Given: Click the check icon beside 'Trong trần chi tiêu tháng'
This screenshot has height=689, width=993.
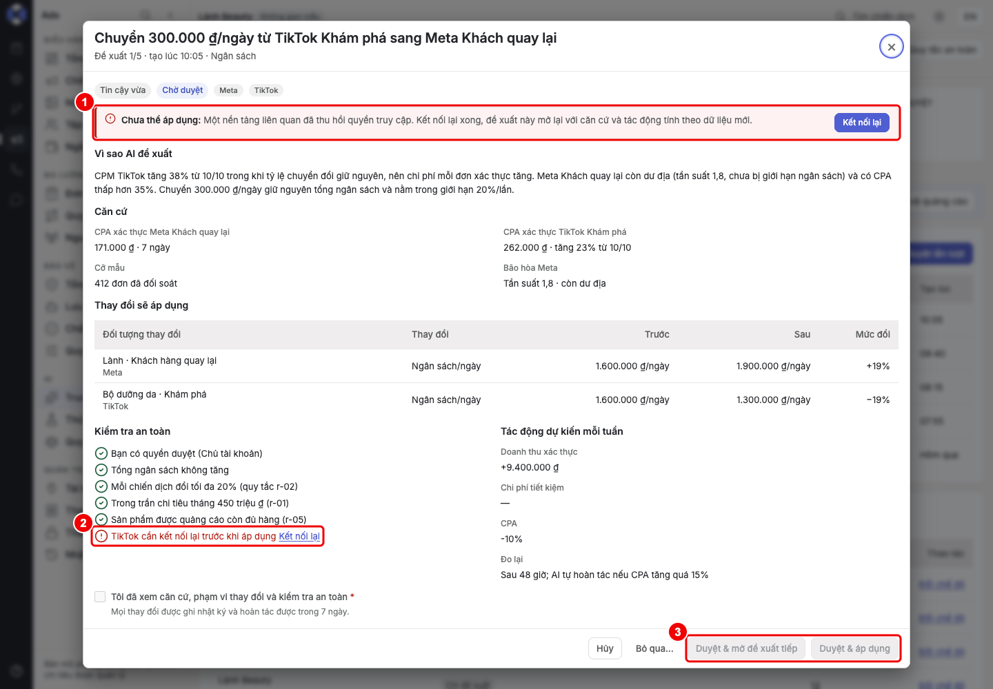Looking at the screenshot, I should click(101, 503).
